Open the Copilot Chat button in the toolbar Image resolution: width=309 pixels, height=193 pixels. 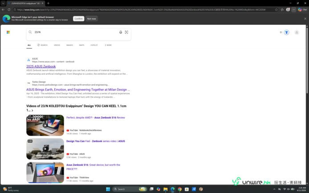coord(302,9)
